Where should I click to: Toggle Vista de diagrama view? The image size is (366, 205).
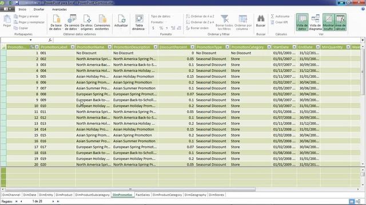point(315,22)
